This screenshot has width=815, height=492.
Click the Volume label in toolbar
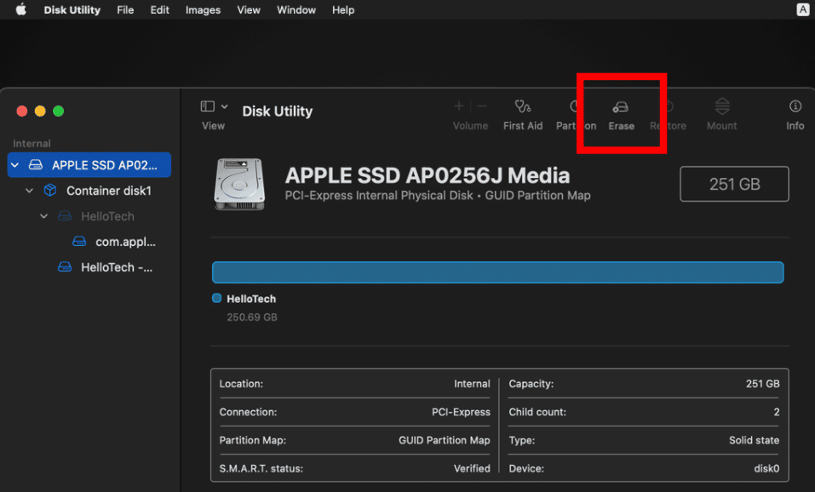click(x=470, y=126)
